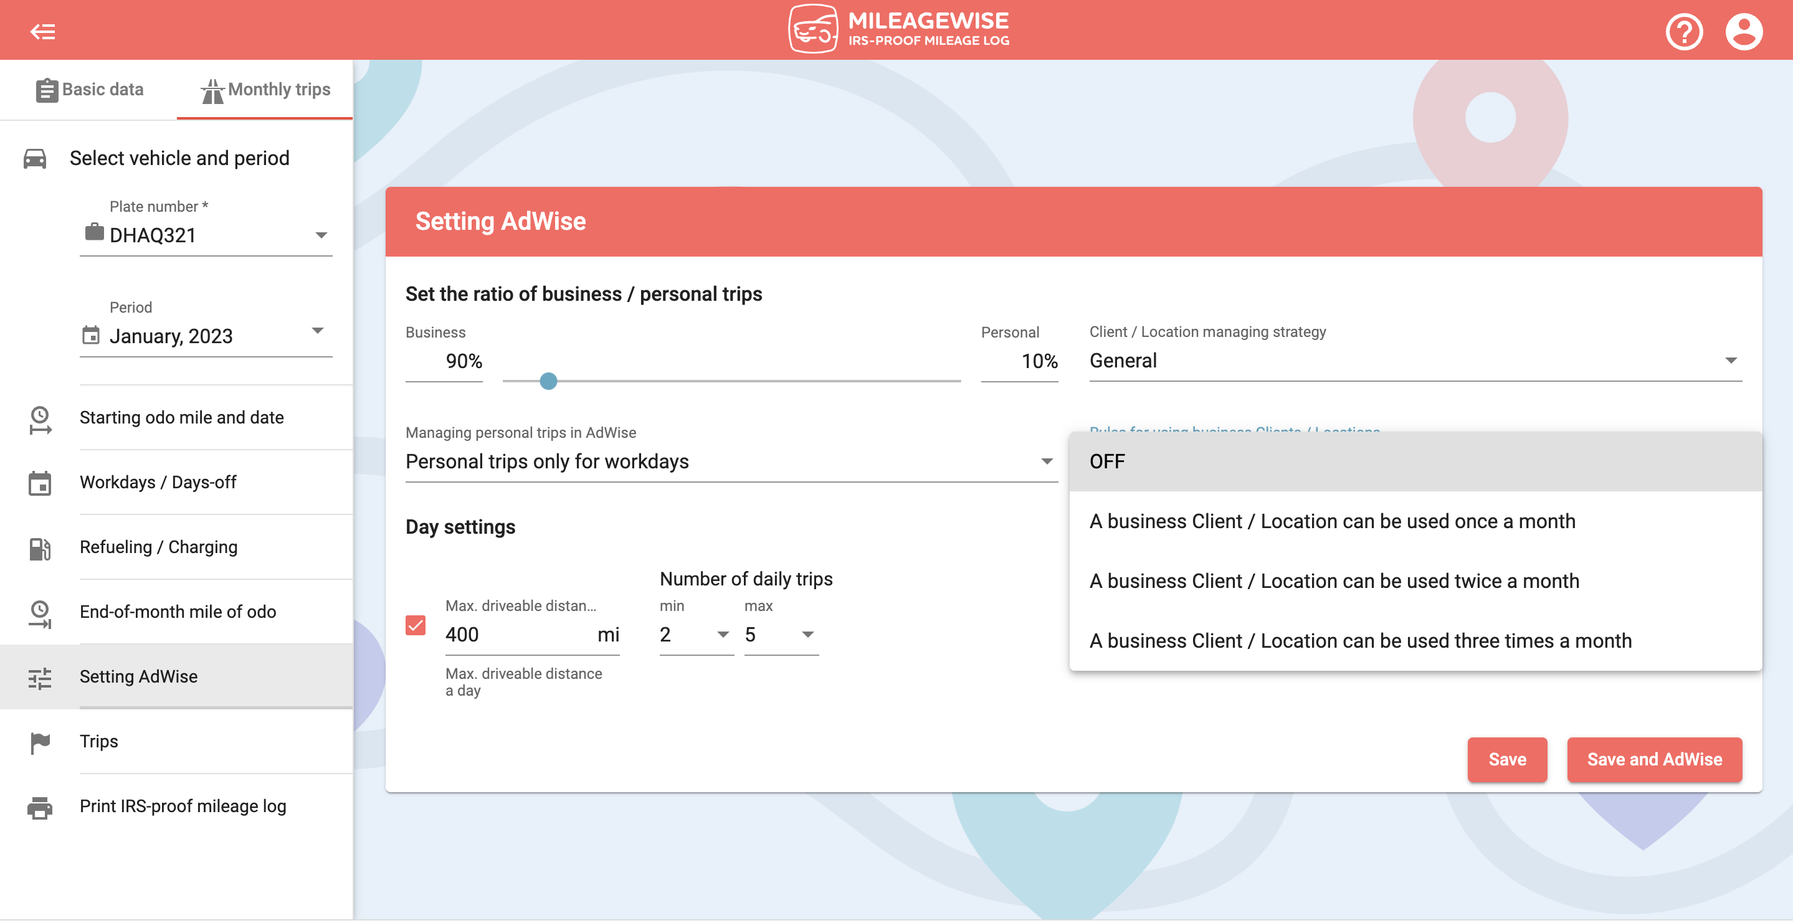Switch to Monthly trips tab
This screenshot has width=1793, height=923.
[265, 90]
